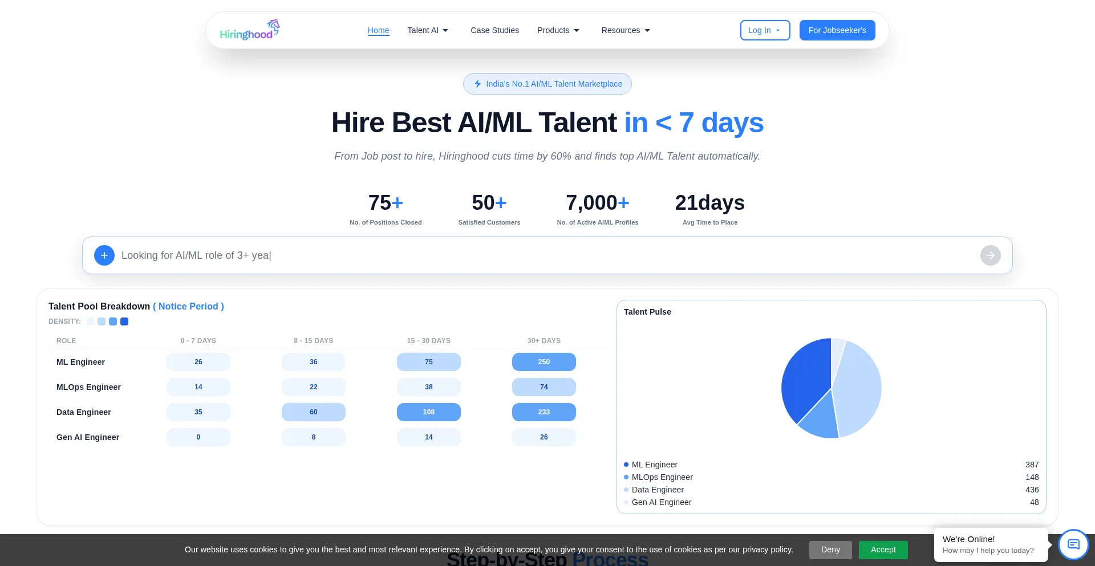Open the Case Studies page

pos(494,30)
